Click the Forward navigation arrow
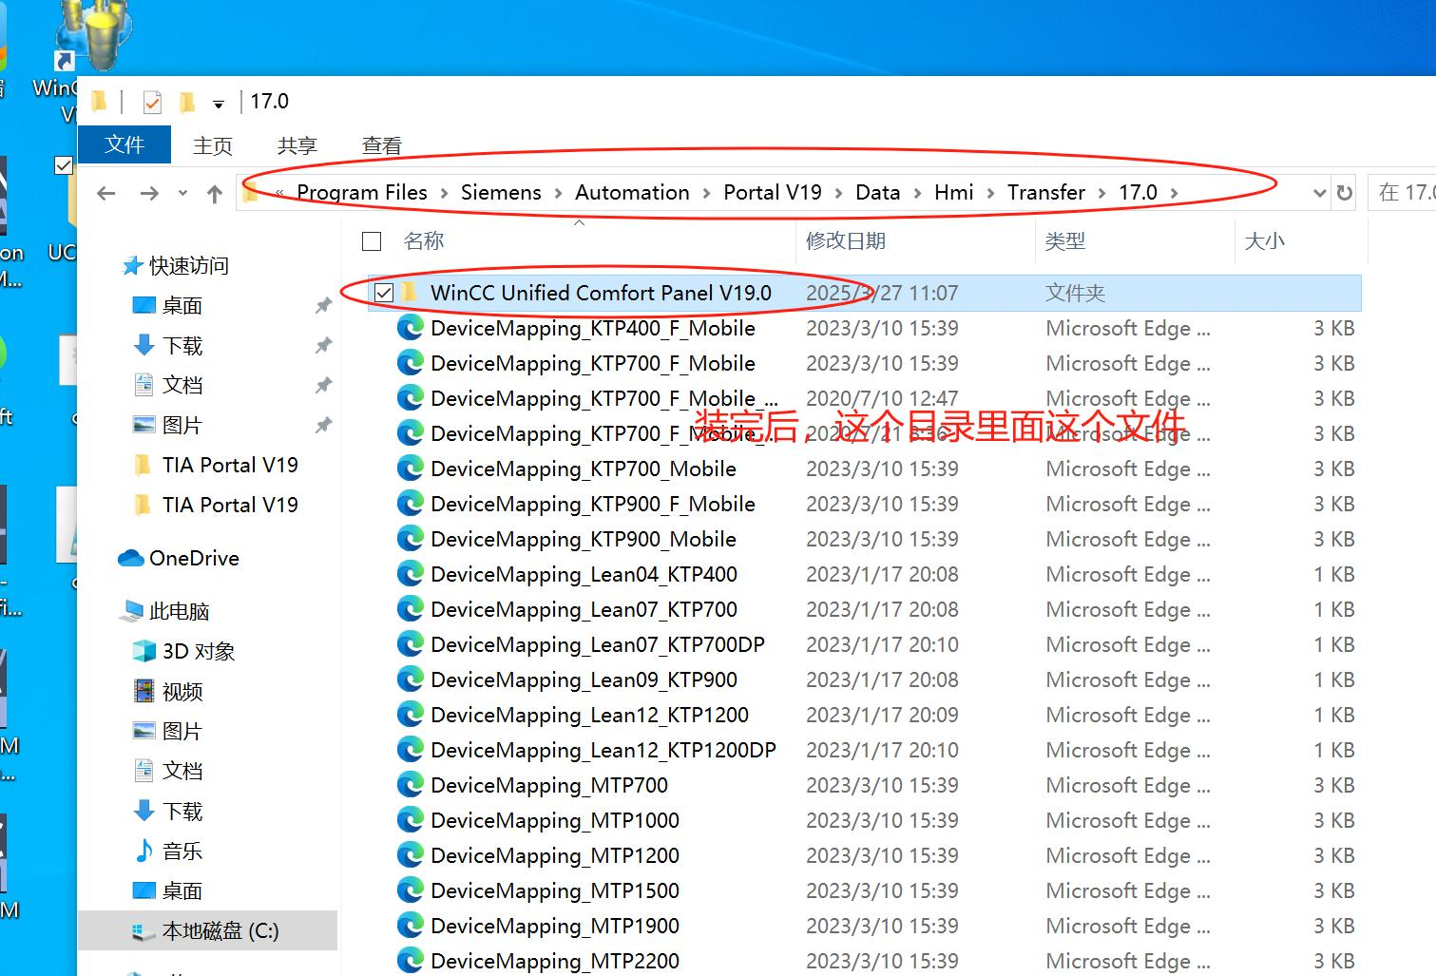1436x976 pixels. click(x=149, y=194)
